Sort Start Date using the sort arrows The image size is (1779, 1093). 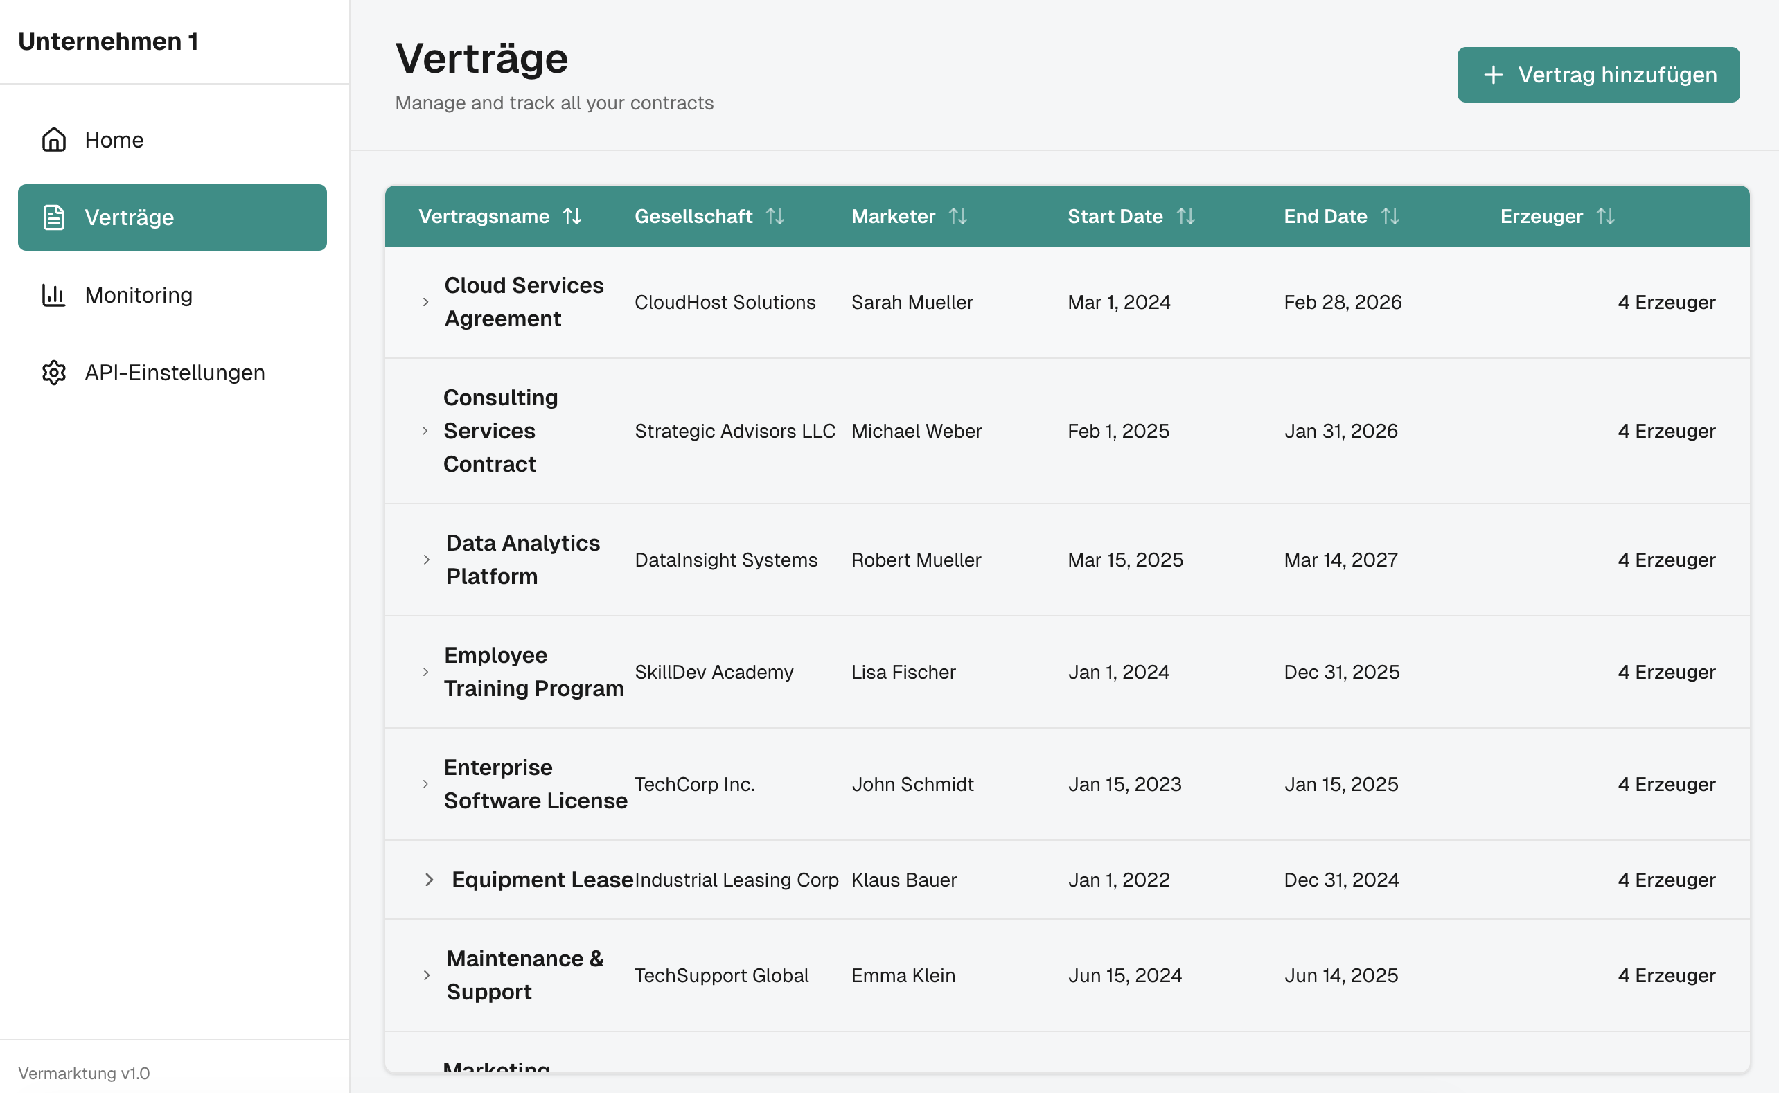pyautogui.click(x=1186, y=215)
